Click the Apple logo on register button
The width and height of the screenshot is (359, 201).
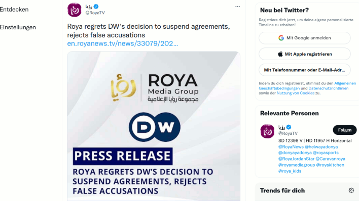(x=280, y=54)
